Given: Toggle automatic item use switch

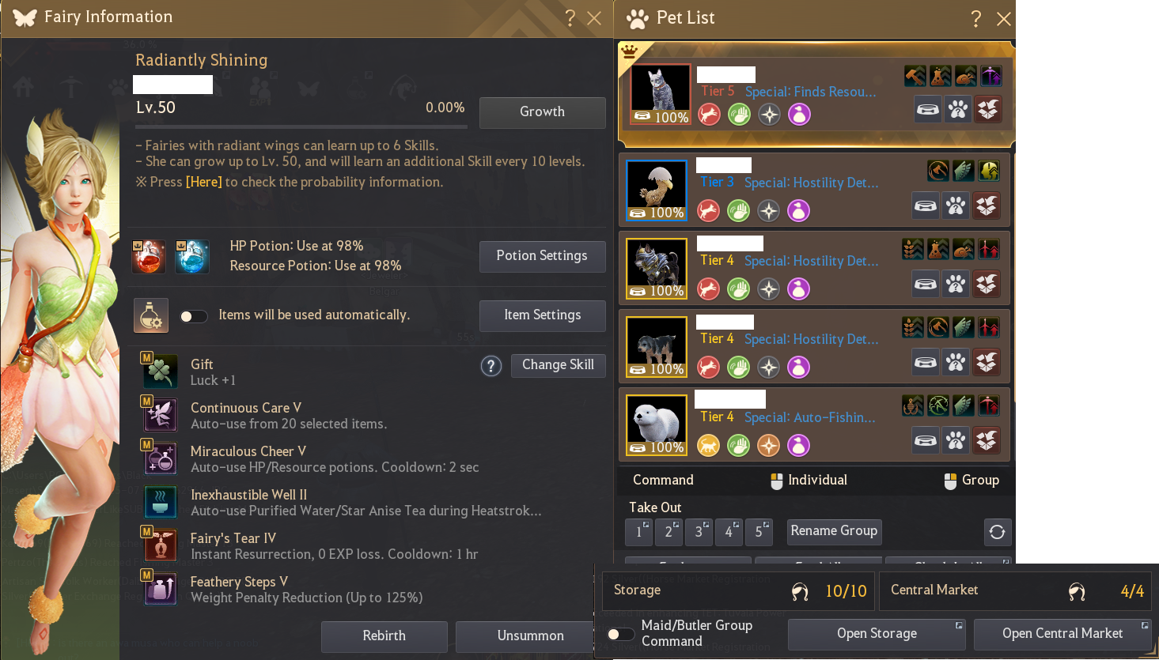Looking at the screenshot, I should click(193, 316).
